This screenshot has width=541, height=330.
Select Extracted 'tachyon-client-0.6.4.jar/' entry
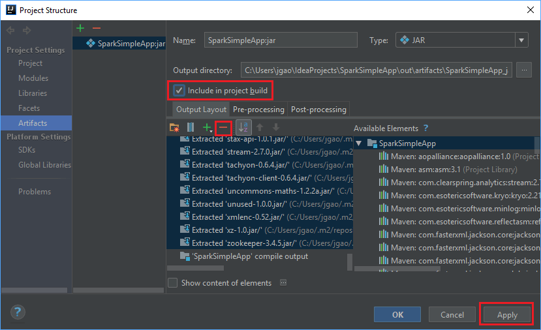point(260,178)
